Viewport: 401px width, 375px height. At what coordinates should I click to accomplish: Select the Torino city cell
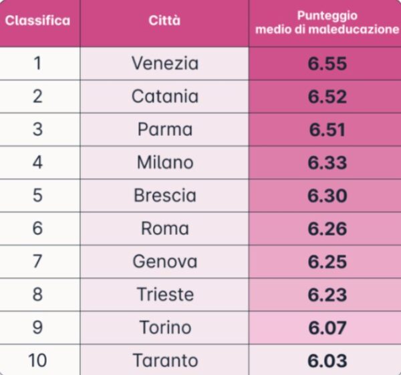pos(164,327)
